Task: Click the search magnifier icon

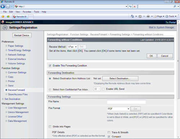Action: click(x=175, y=6)
